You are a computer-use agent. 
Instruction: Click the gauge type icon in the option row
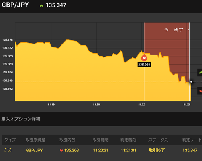8,150
